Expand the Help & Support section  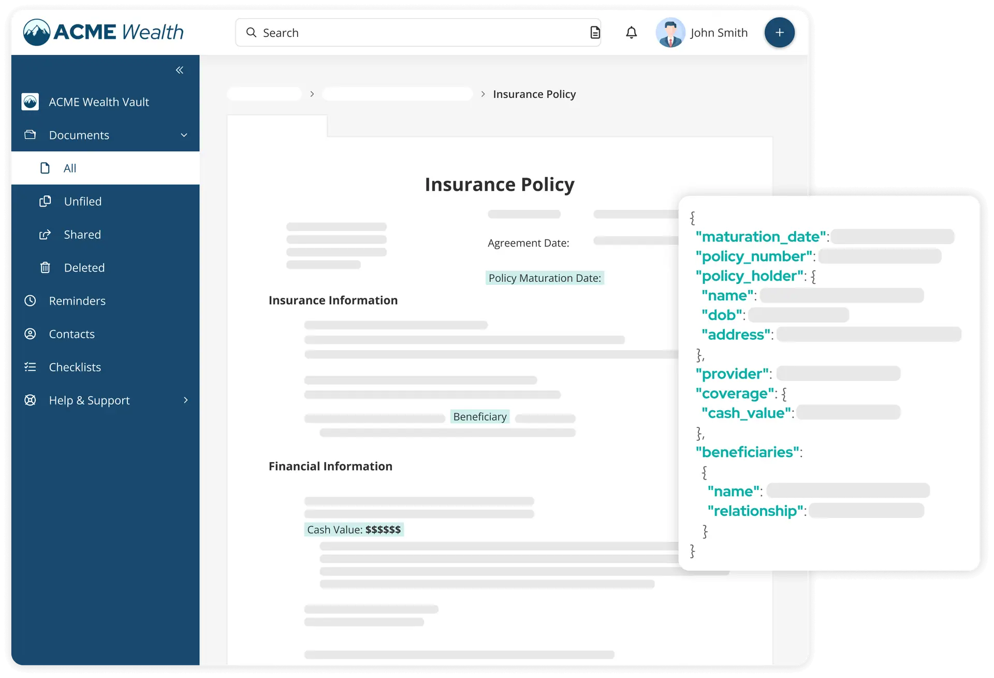coord(185,400)
